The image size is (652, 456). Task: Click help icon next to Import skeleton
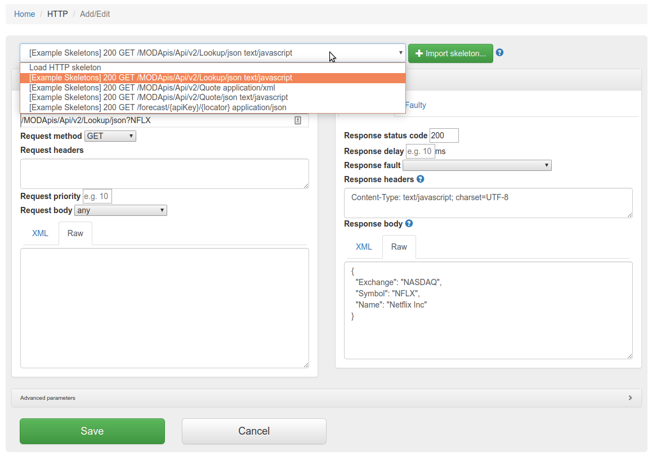(x=499, y=53)
